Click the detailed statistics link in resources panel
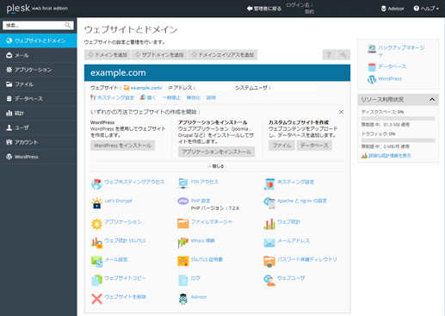 click(390, 156)
